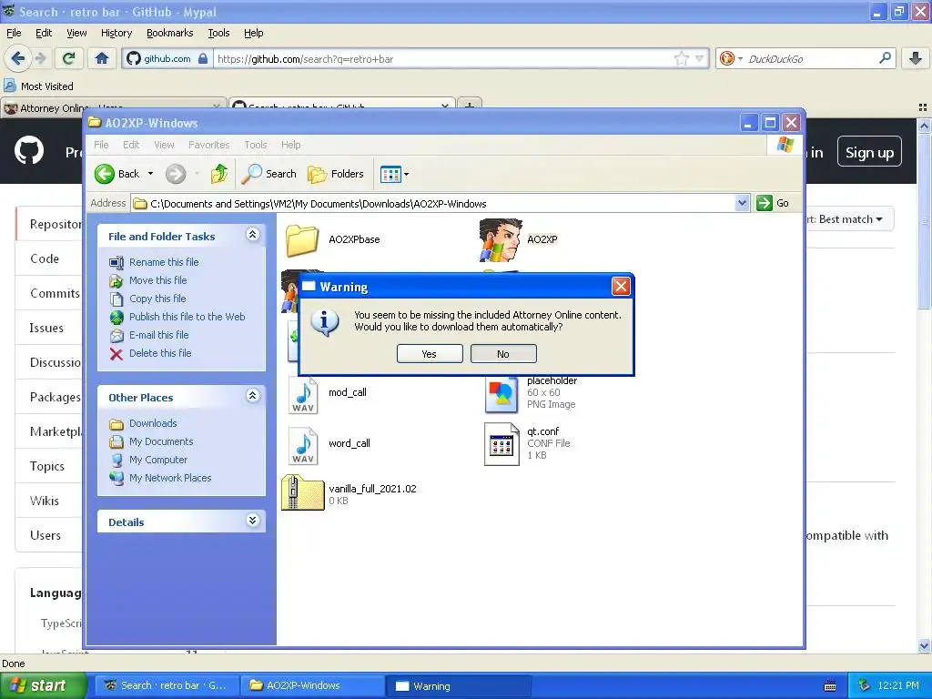
Task: Close the Warning dialog with red X
Action: [x=621, y=287]
